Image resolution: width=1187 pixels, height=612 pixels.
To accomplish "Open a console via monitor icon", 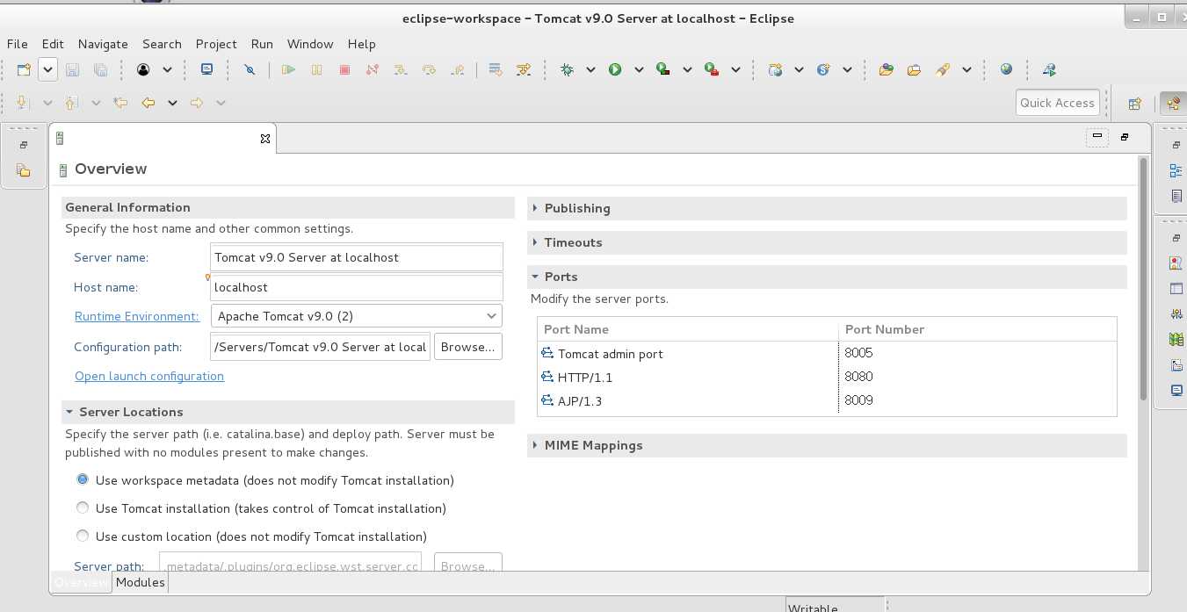I will (x=207, y=69).
